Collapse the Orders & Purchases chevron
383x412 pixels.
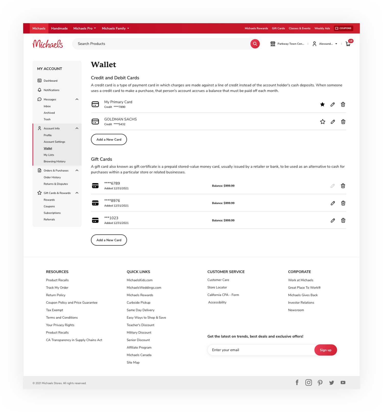pos(77,170)
